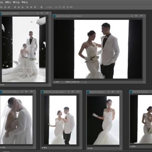The height and width of the screenshot is (152, 152).
Task: Click the large couple photo canvas
Action: click(x=98, y=49)
